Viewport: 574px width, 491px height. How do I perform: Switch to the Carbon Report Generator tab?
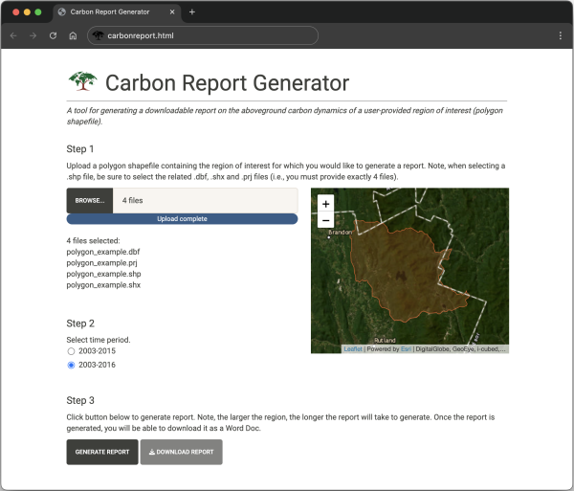pos(110,11)
